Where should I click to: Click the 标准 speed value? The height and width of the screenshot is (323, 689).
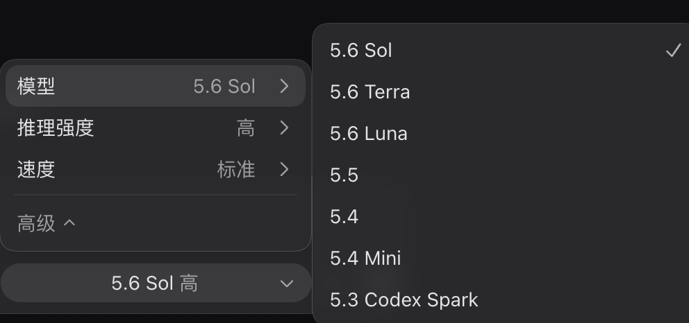coord(236,169)
